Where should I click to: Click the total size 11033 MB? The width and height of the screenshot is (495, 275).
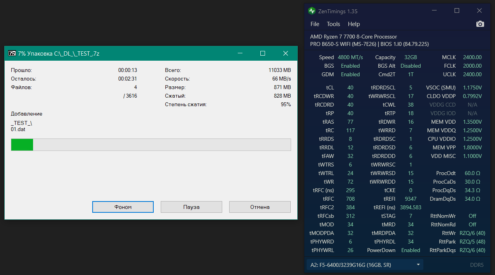tap(279, 70)
